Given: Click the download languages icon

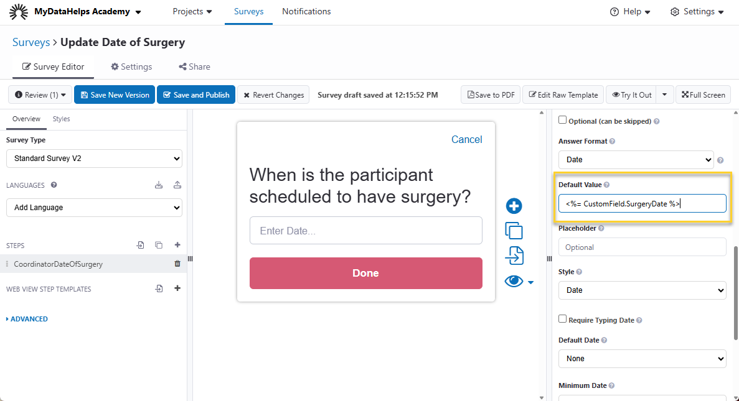Looking at the screenshot, I should 159,185.
